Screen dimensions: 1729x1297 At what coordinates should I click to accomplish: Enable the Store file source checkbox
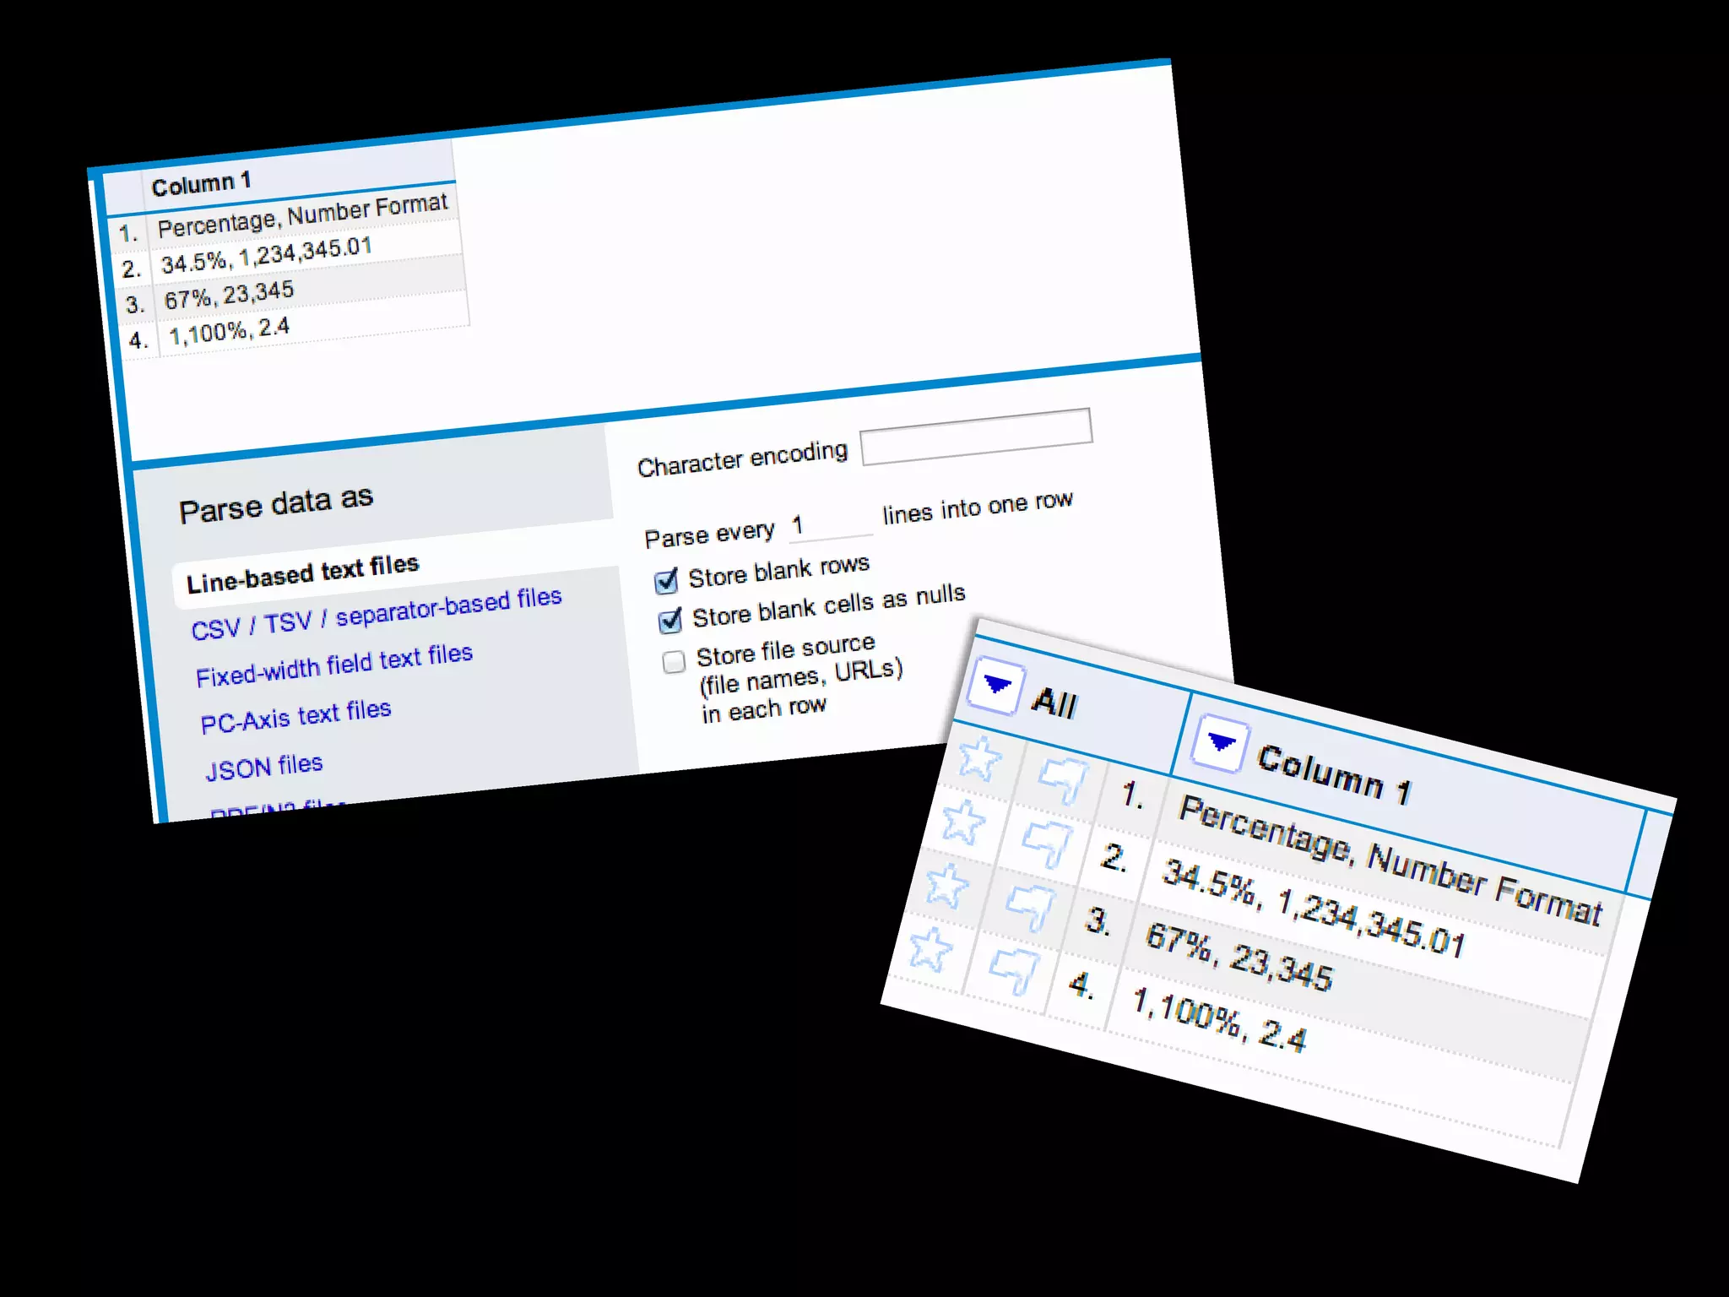tap(674, 661)
